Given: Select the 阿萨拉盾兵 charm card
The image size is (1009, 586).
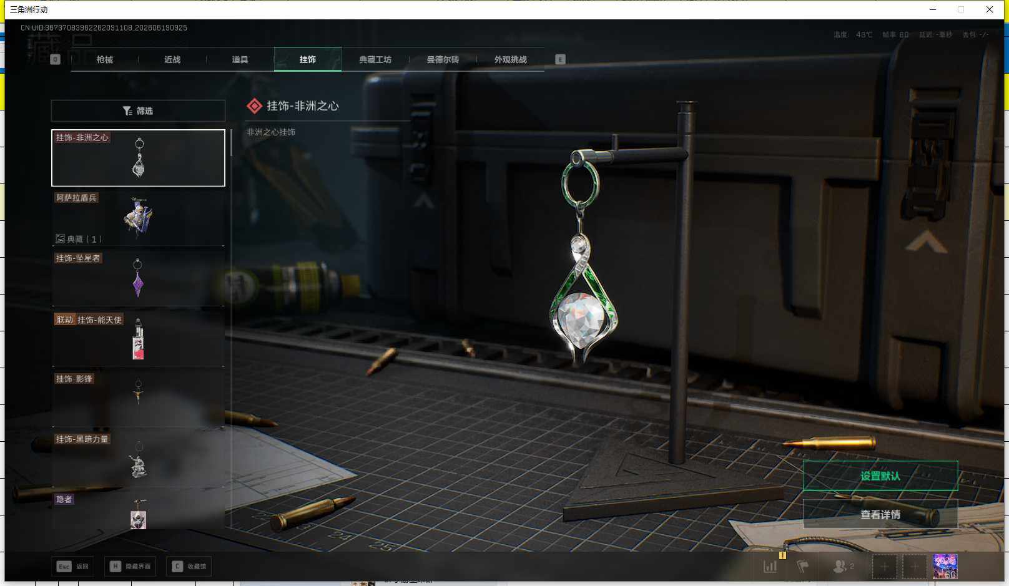Looking at the screenshot, I should pos(138,218).
